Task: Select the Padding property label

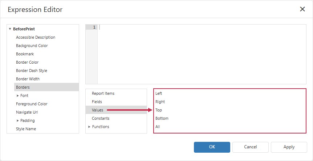Action: 28,120
